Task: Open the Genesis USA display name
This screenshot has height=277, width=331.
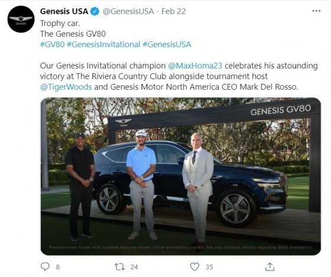Action: tap(64, 11)
